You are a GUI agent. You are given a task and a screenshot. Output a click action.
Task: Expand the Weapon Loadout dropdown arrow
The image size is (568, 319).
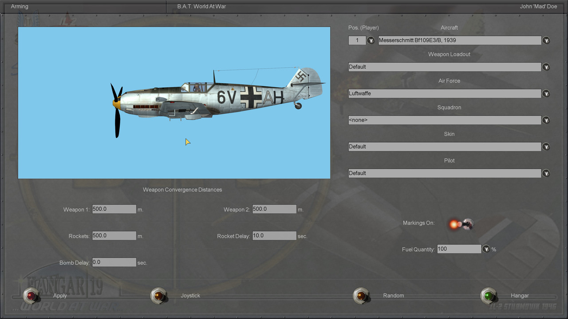click(x=546, y=67)
